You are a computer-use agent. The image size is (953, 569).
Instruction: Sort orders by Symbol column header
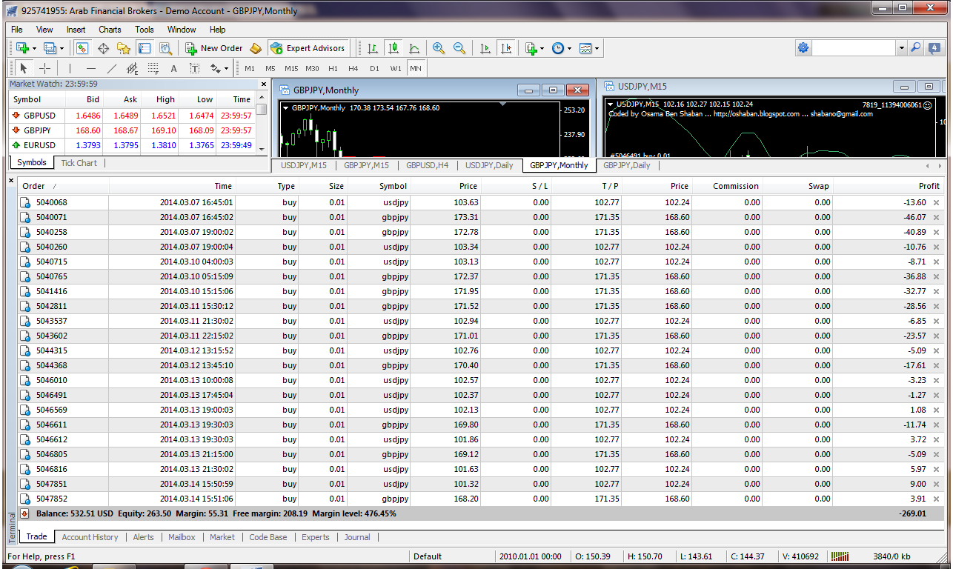coord(393,186)
